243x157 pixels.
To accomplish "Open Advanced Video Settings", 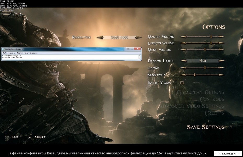I will click(x=192, y=106).
